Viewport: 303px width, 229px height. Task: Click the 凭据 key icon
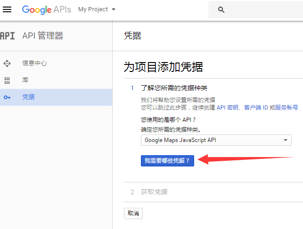pos(7,97)
